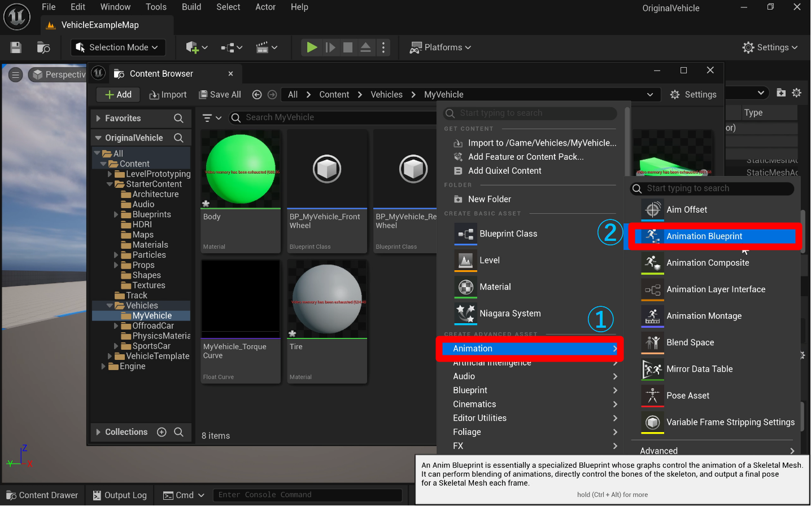Open the Browse content icon in toolbar
This screenshot has width=811, height=506.
[x=43, y=47]
